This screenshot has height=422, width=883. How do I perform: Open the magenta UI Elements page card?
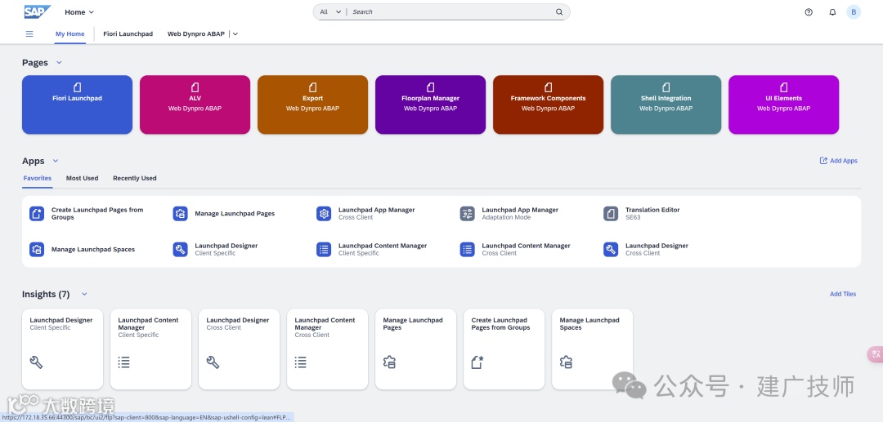click(783, 104)
